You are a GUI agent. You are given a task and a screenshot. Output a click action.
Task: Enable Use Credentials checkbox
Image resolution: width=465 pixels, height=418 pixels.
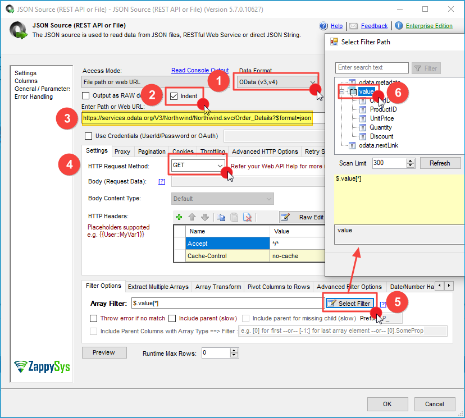click(88, 136)
